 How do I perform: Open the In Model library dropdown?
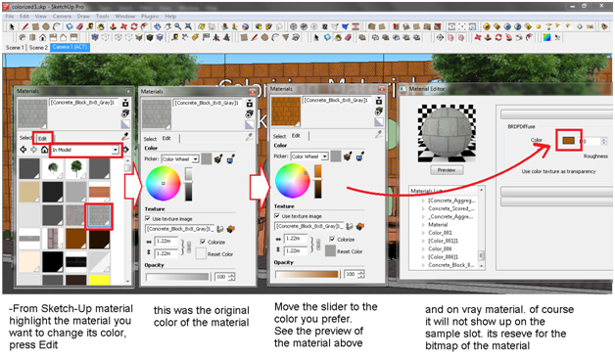click(x=115, y=150)
